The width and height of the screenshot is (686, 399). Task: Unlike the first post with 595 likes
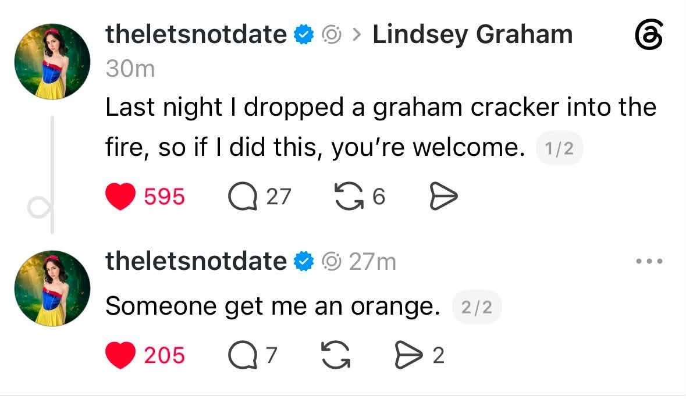[x=120, y=197]
